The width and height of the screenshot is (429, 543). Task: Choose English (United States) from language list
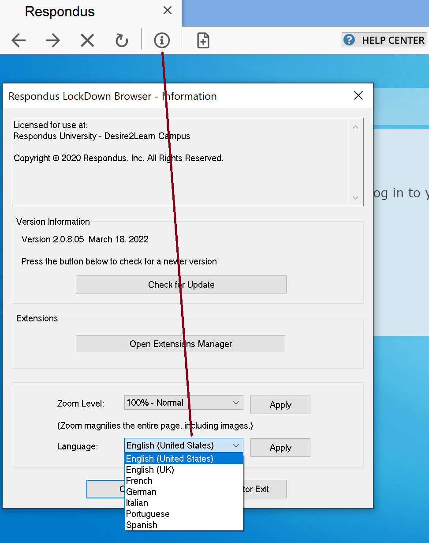click(x=184, y=459)
